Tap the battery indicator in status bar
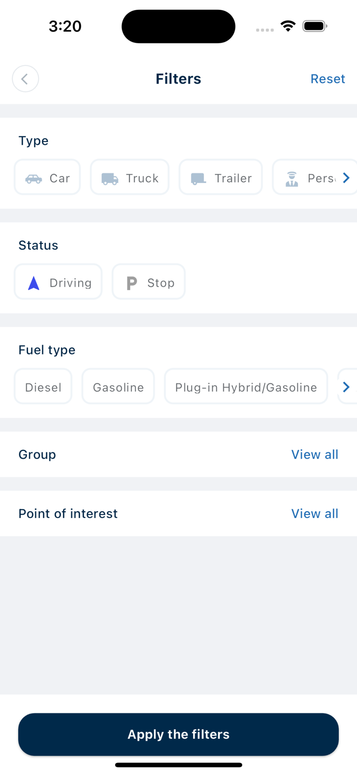This screenshot has width=357, height=774. (x=315, y=26)
